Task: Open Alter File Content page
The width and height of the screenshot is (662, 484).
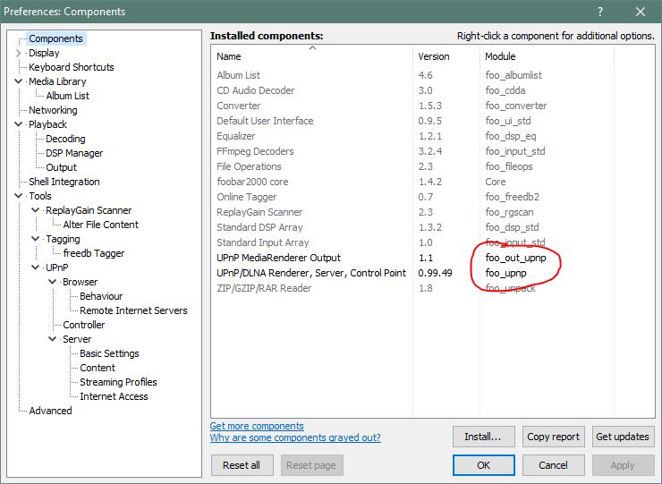Action: pos(101,225)
